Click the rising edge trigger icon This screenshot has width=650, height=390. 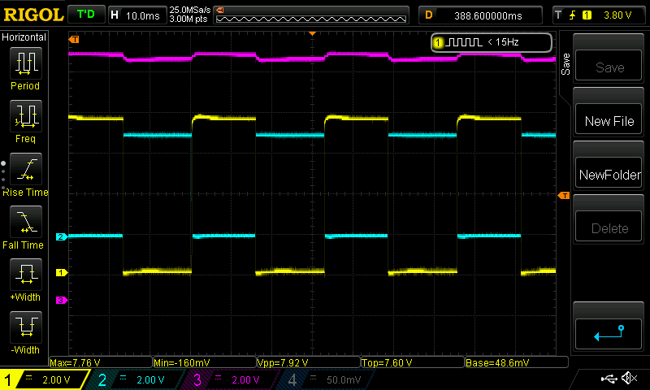coord(573,15)
